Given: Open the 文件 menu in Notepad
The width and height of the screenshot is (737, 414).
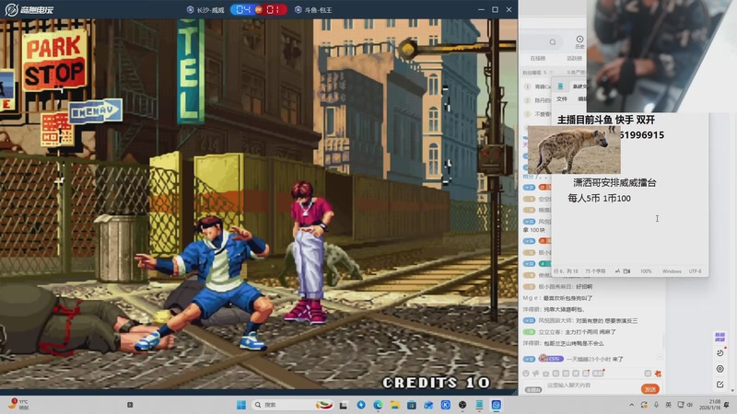Looking at the screenshot, I should [562, 99].
